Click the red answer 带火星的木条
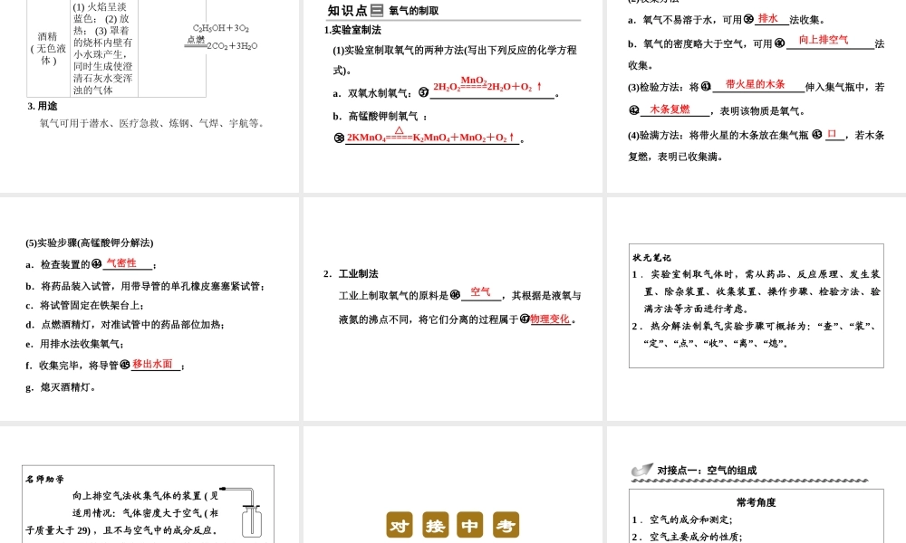 pyautogui.click(x=756, y=84)
